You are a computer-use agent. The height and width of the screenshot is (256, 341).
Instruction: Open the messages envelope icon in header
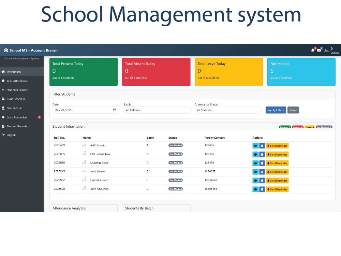point(319,50)
